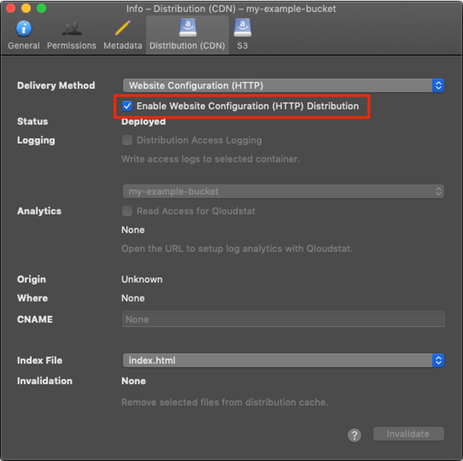The image size is (463, 461).
Task: Open the Index File index.html dropdown
Action: tap(283, 360)
